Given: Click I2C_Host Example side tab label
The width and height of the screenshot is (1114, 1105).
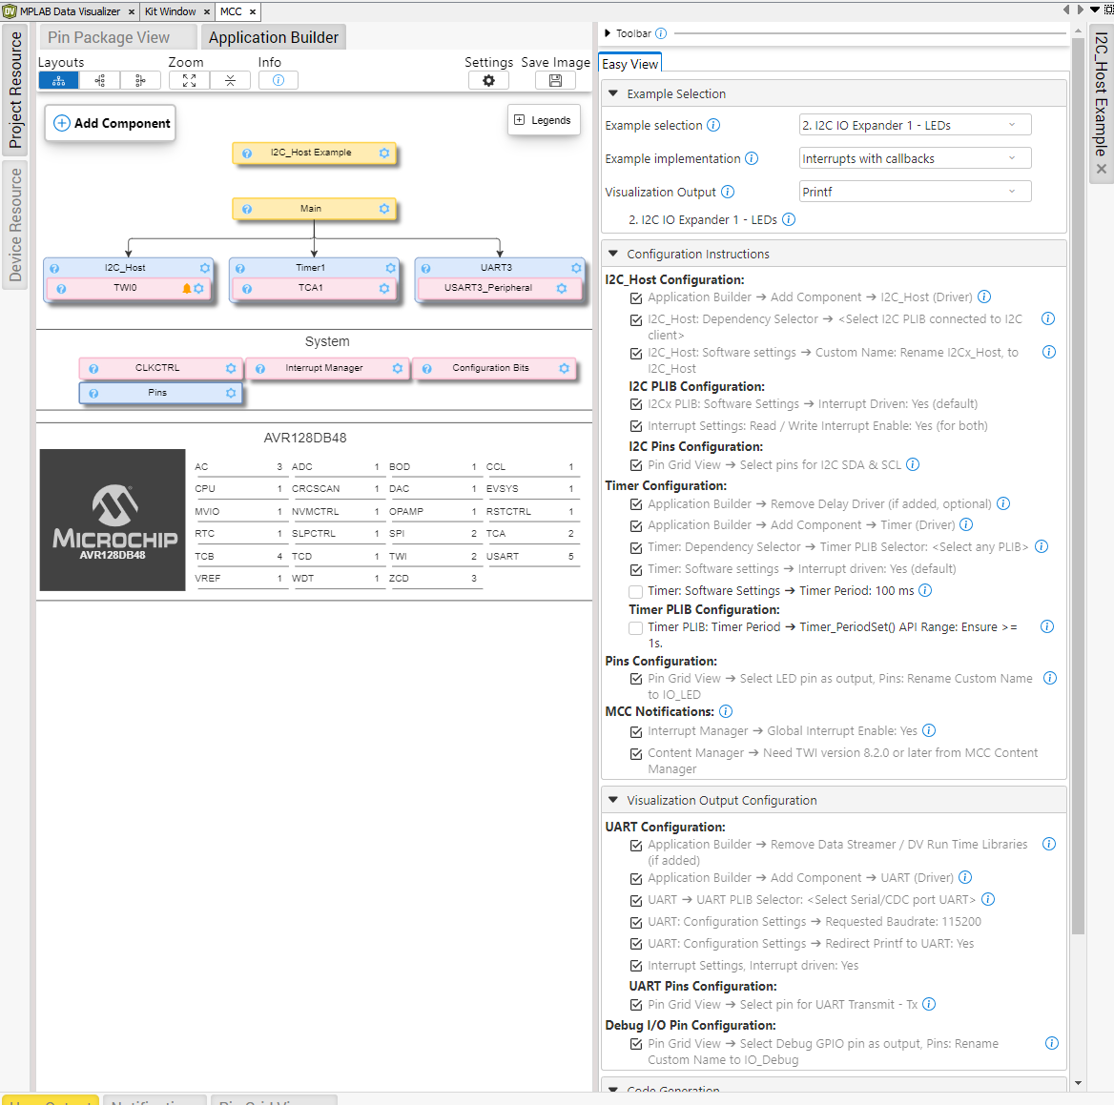Looking at the screenshot, I should 1100,93.
